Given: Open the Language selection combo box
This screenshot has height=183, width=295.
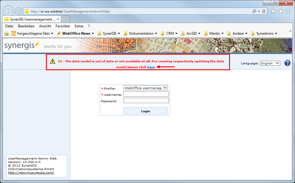Looking at the screenshot, I should point(270,63).
